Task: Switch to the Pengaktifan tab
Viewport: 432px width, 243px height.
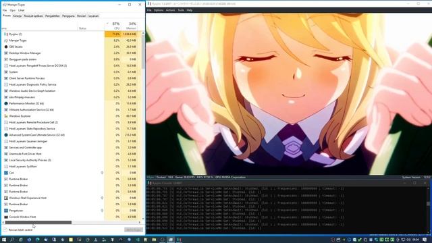Action: pos(53,16)
